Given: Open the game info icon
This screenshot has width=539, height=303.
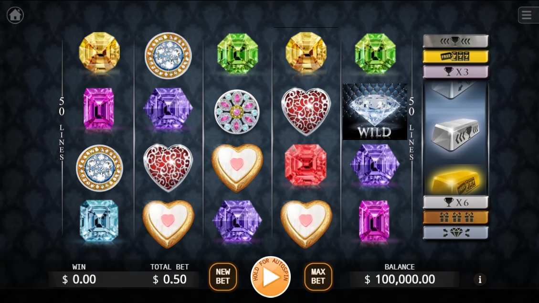Looking at the screenshot, I should point(480,279).
